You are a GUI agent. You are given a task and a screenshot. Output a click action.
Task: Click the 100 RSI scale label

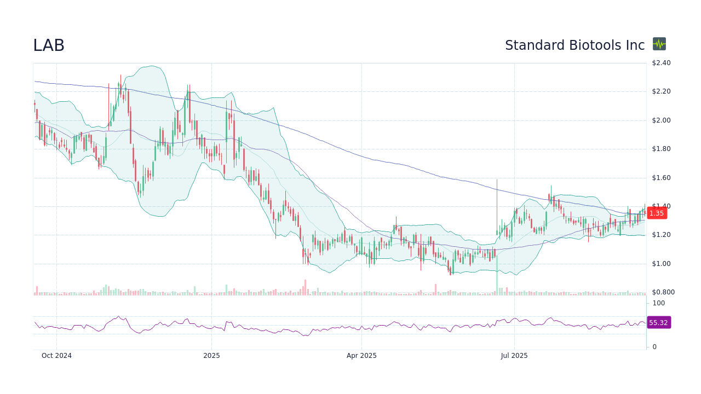tap(659, 303)
